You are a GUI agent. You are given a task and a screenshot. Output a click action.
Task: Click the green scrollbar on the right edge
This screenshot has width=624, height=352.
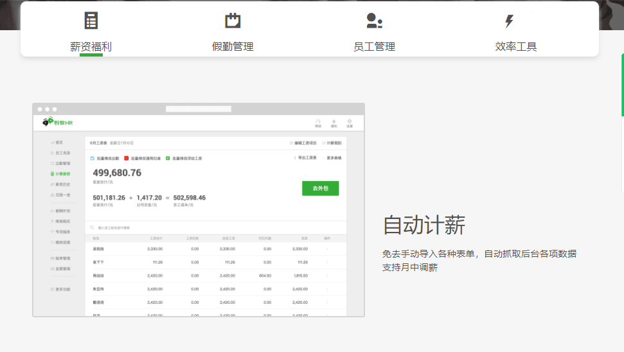coord(623,85)
